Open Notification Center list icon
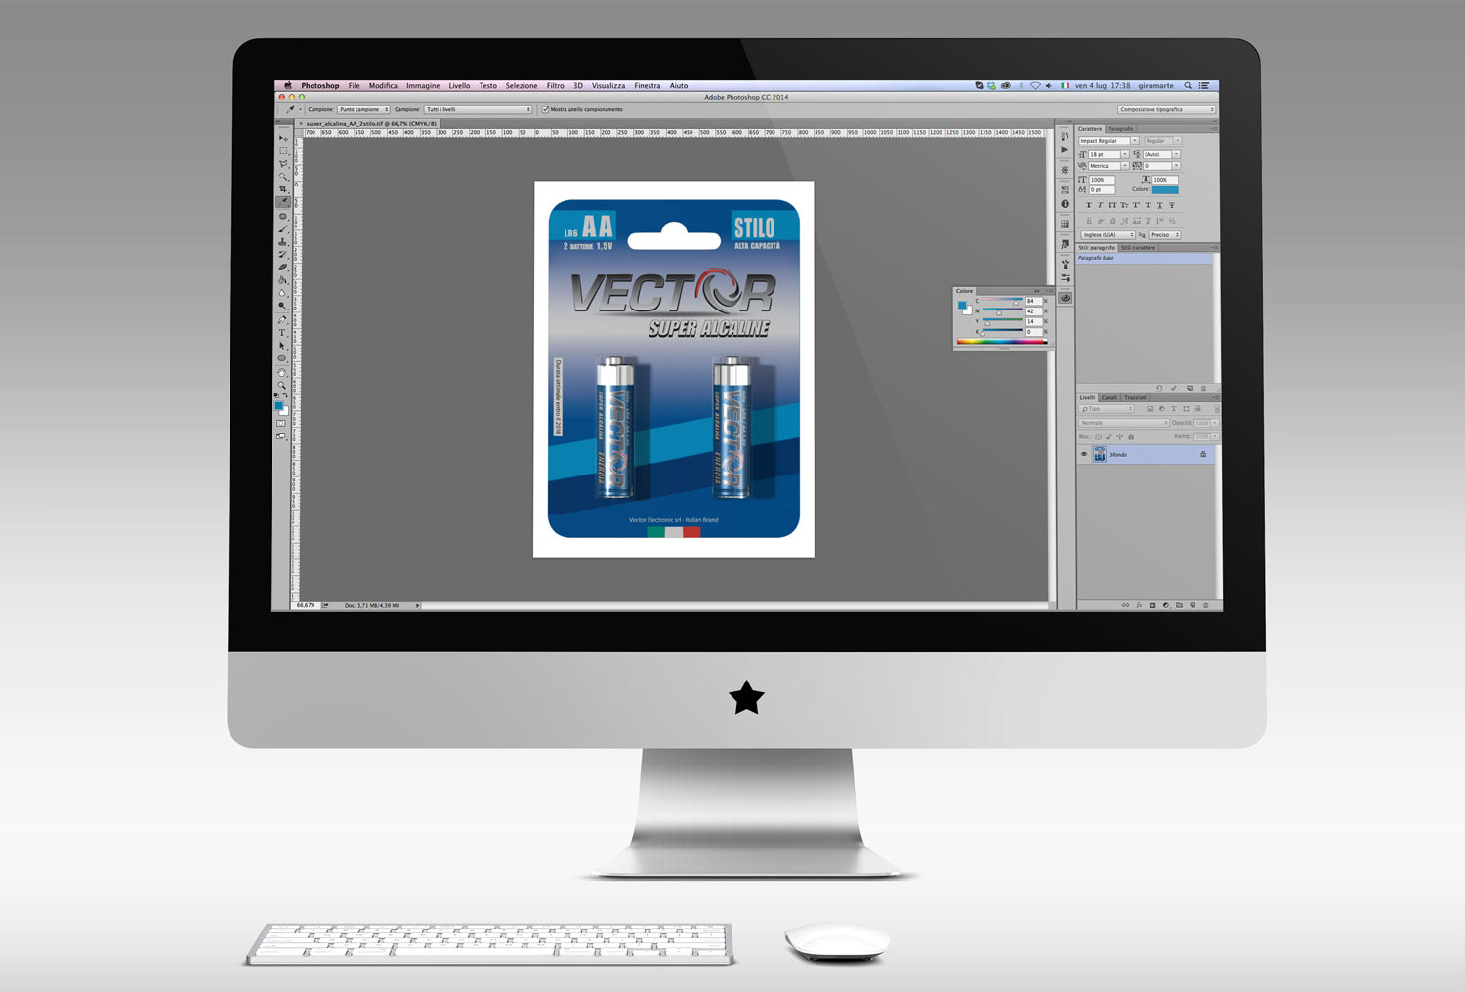This screenshot has height=992, width=1465. coord(1204,85)
